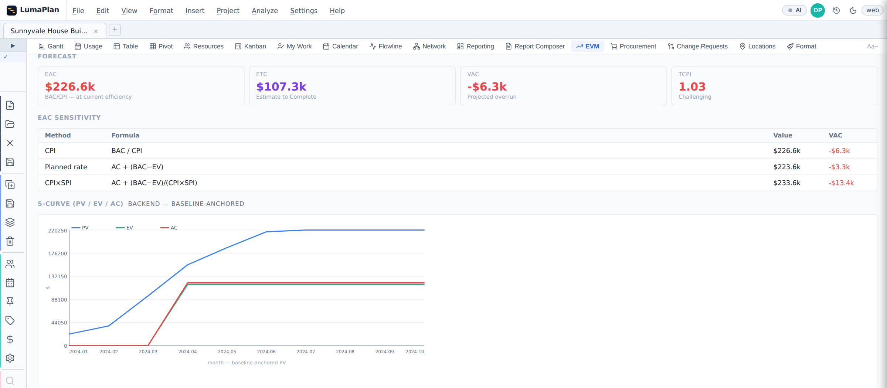Open the Edit menu
This screenshot has width=887, height=388.
pyautogui.click(x=102, y=11)
